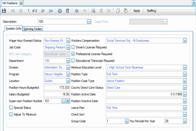Click the Staffing button
The height and width of the screenshot is (131, 196).
(151, 11)
